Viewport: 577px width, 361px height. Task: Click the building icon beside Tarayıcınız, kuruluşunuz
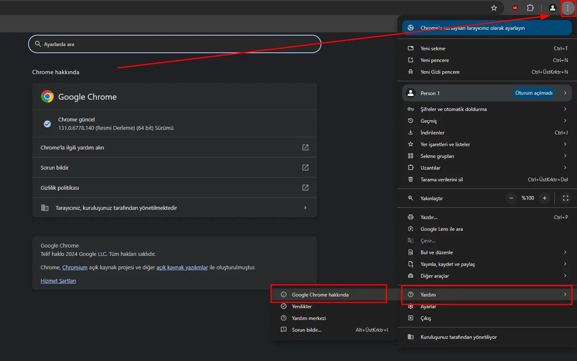45,208
